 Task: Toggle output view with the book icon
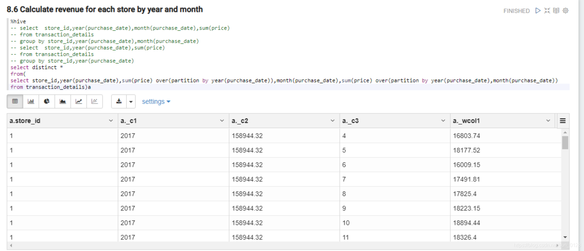[x=556, y=11]
